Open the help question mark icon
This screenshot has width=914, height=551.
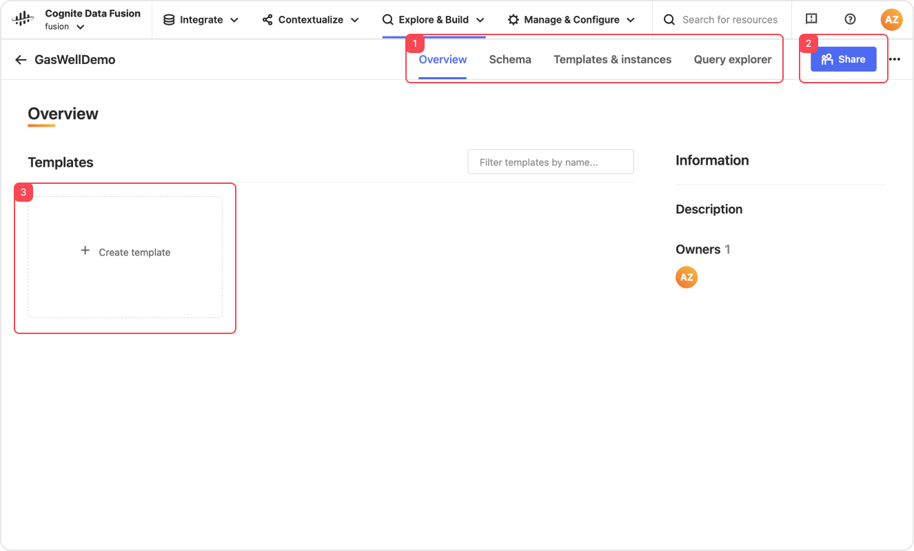click(850, 19)
